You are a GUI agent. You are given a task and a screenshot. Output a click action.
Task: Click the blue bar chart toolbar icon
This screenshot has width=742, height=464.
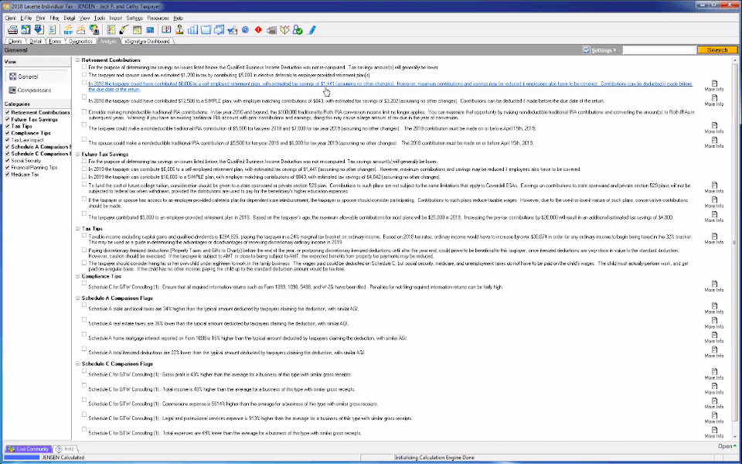(x=192, y=30)
